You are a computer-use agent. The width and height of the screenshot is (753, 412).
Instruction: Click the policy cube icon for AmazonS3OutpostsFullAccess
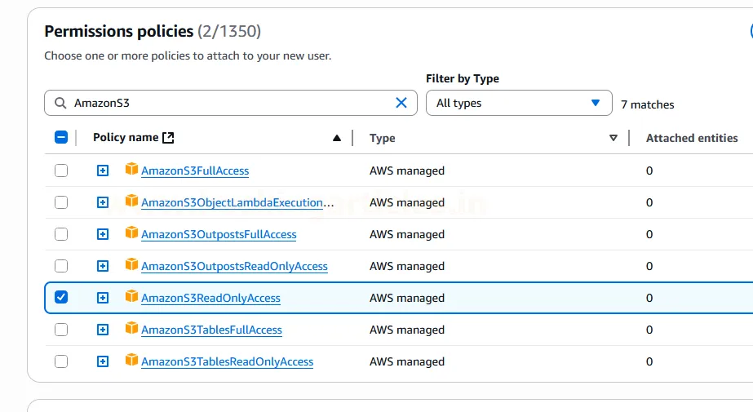pos(131,233)
